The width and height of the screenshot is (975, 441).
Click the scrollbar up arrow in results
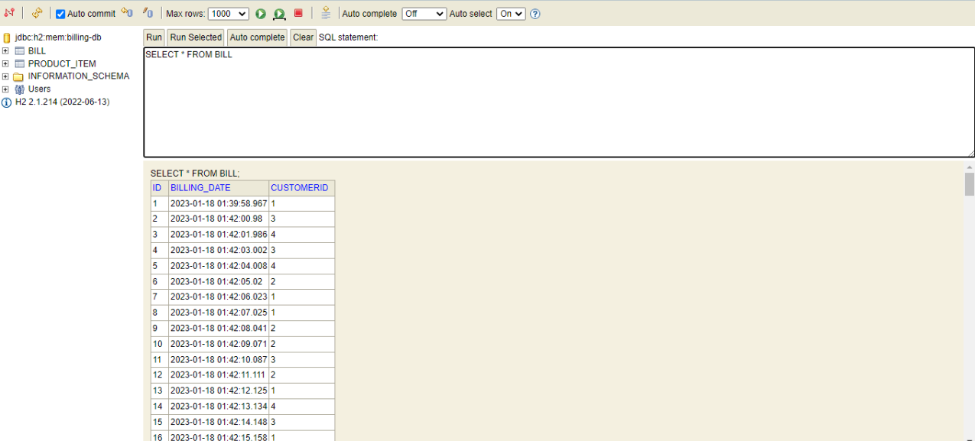970,167
